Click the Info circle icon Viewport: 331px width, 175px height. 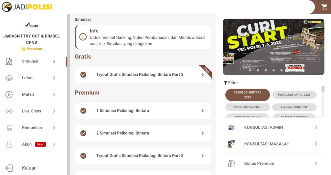point(83,37)
